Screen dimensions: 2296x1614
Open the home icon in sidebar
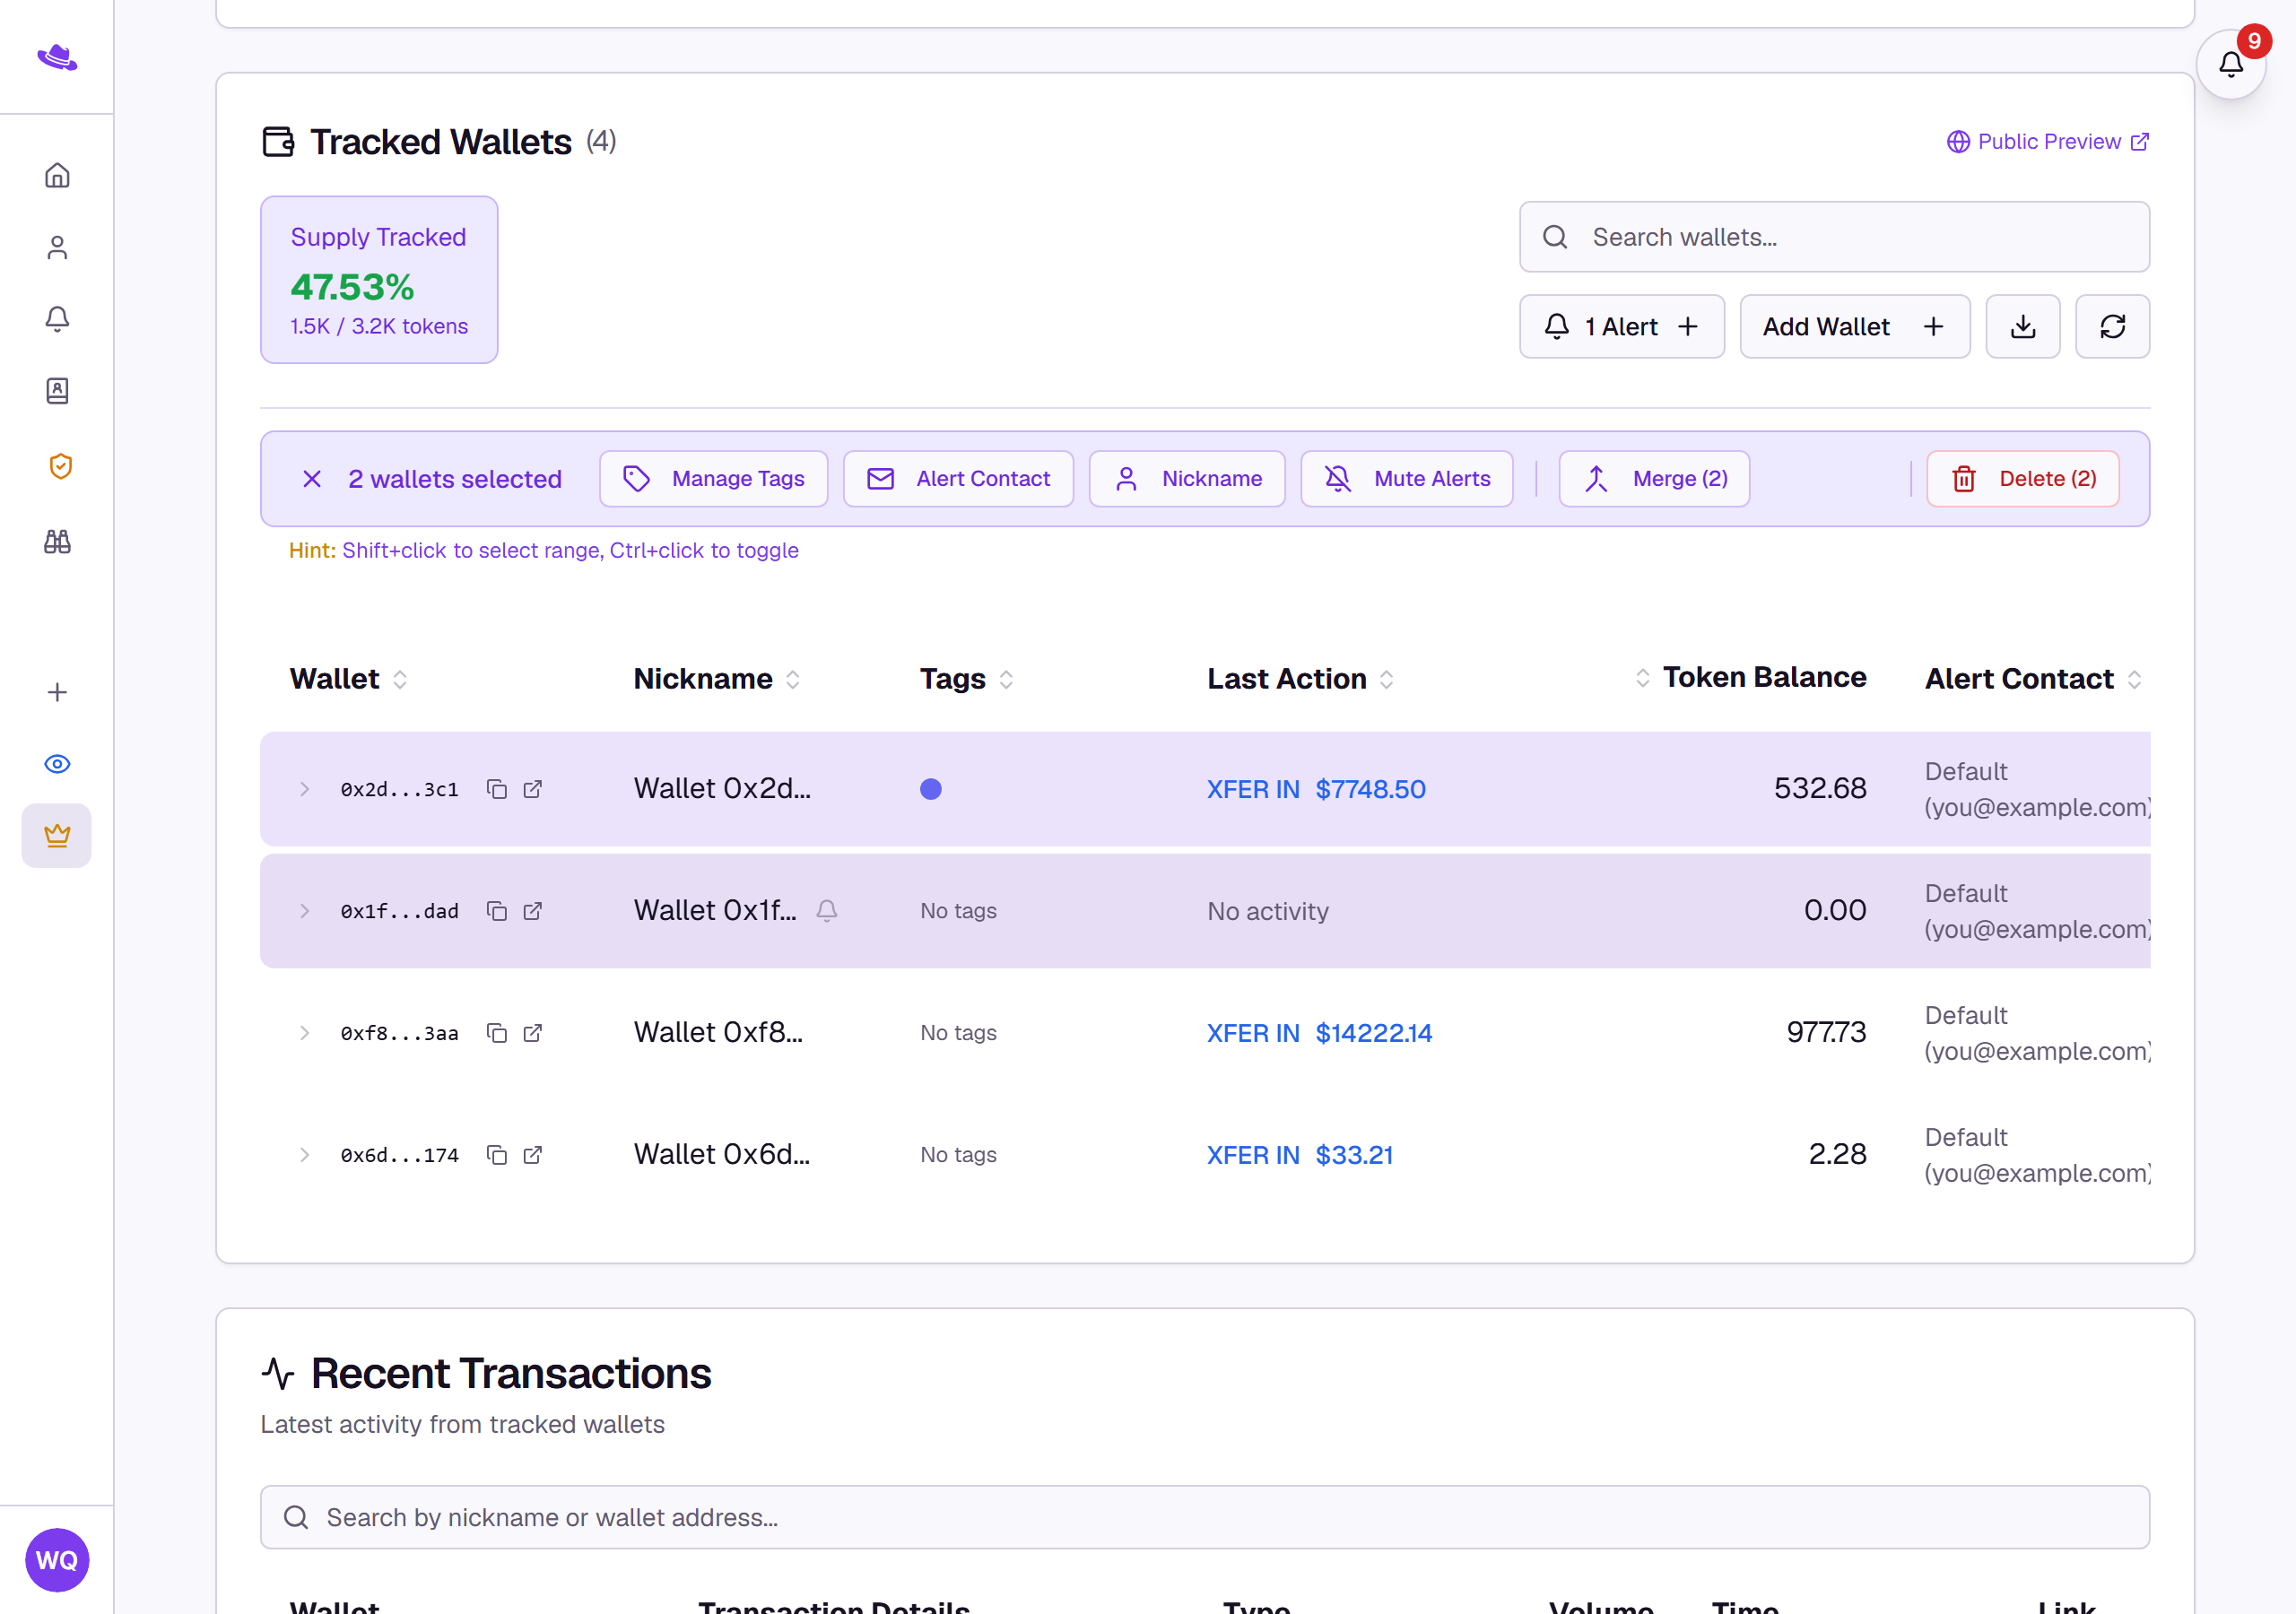pos(57,175)
